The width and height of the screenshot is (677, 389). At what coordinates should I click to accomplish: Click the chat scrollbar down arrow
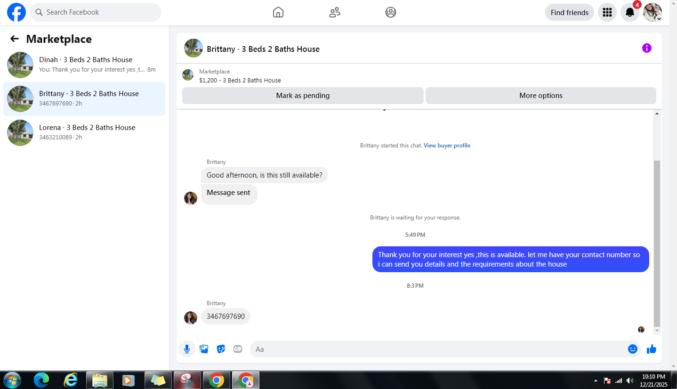tap(657, 332)
